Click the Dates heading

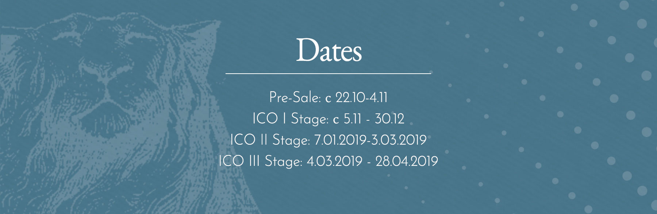click(x=328, y=50)
